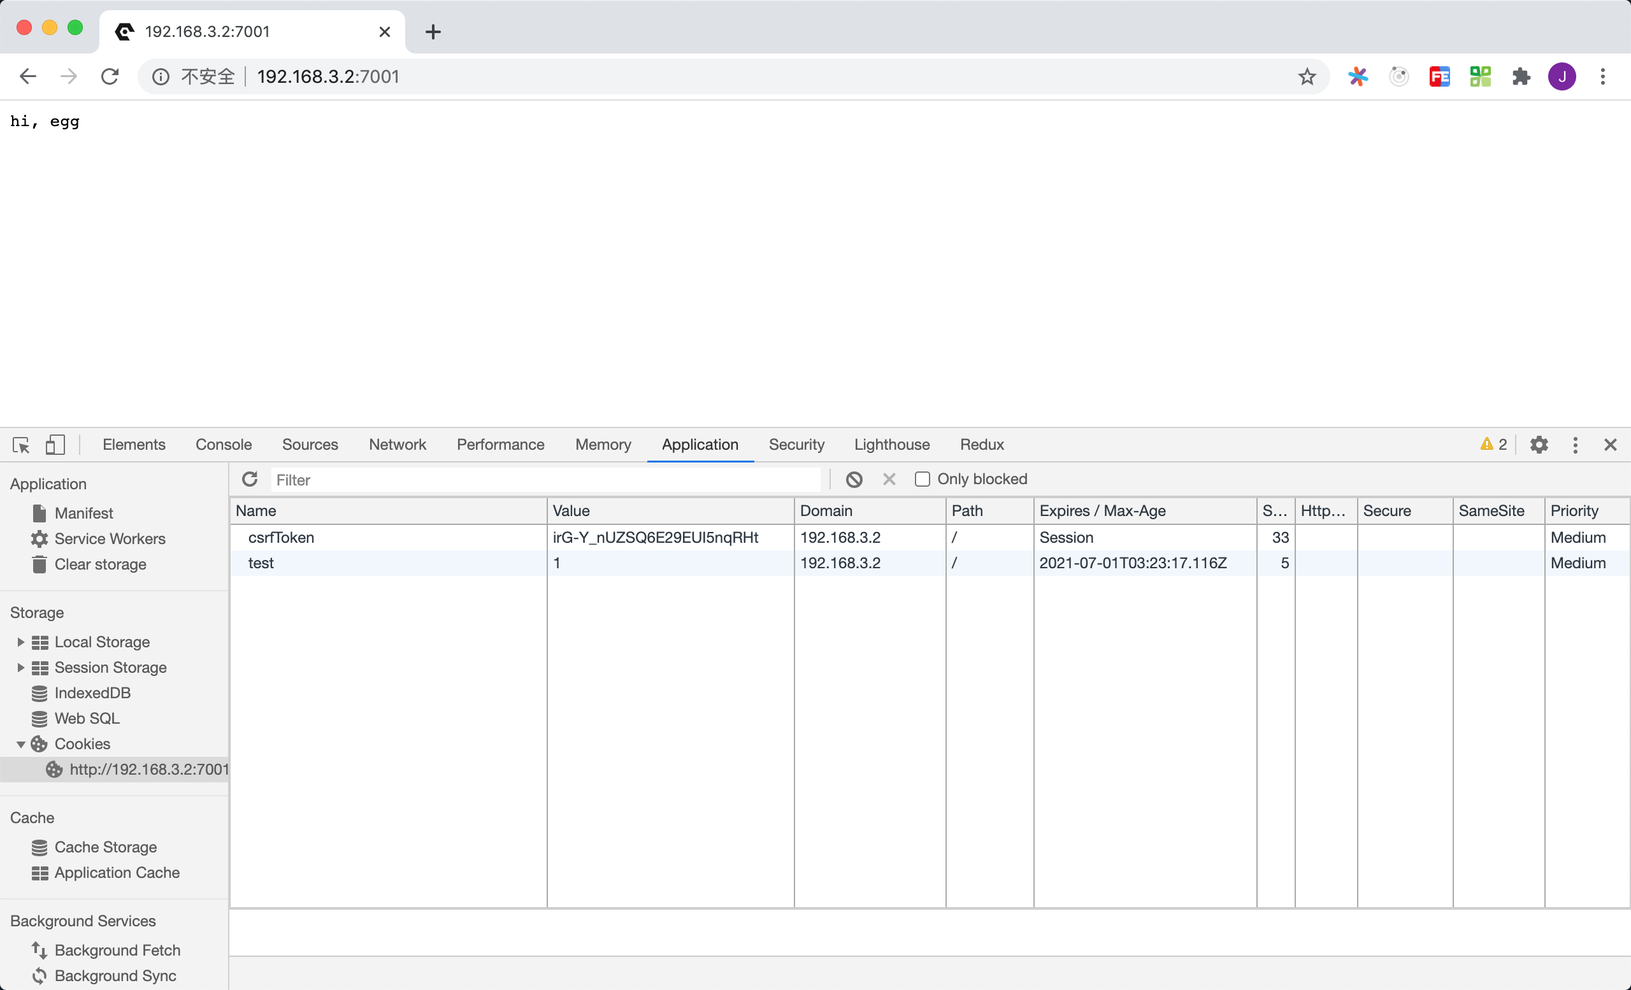Toggle the device toolbar icon
Image resolution: width=1631 pixels, height=990 pixels.
pos(55,445)
